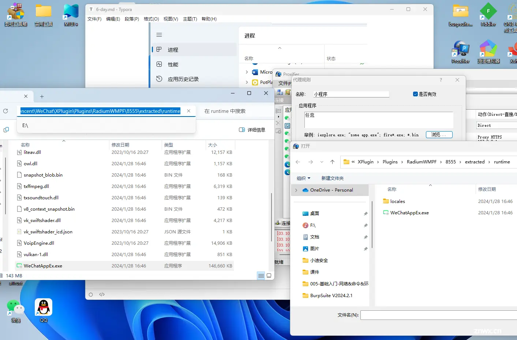Select WeChatAppEx.exe in 打开 dialog
This screenshot has width=517, height=340.
click(x=406, y=212)
